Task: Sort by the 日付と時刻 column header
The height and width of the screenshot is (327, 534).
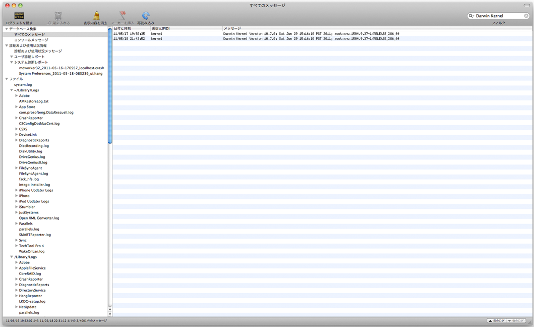Action: (132, 28)
